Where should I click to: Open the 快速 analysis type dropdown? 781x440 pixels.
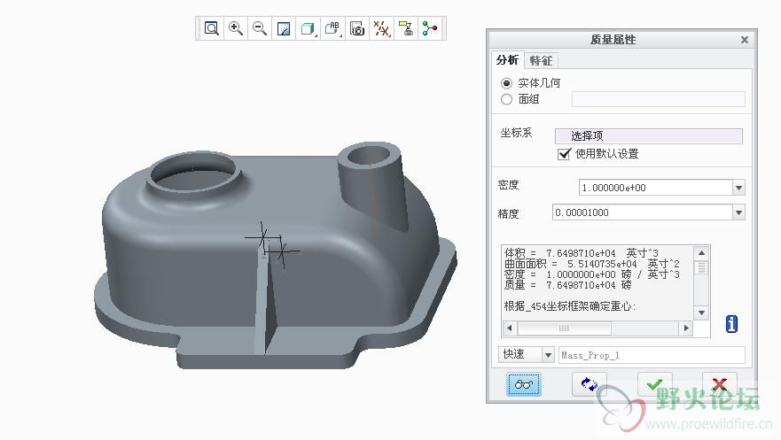(548, 354)
